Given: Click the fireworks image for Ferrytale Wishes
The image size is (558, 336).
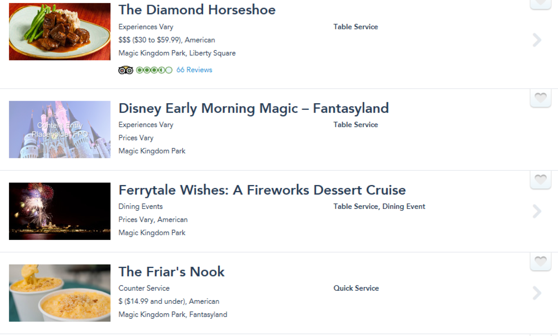Looking at the screenshot, I should pyautogui.click(x=60, y=211).
